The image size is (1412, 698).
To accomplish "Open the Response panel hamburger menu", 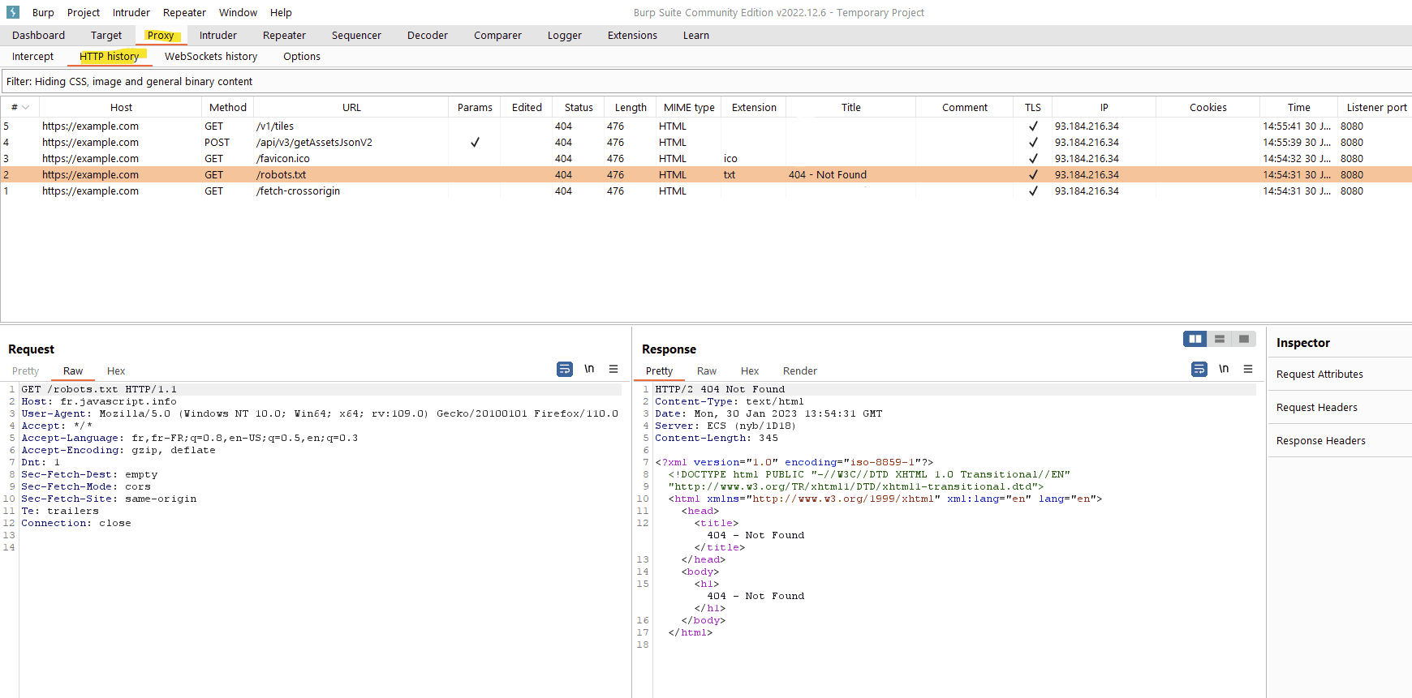I will point(1248,369).
